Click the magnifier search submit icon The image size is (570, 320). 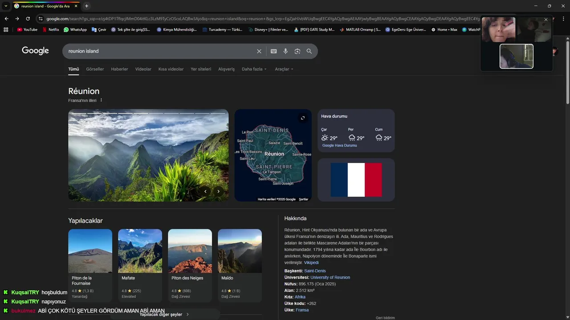[x=309, y=51]
